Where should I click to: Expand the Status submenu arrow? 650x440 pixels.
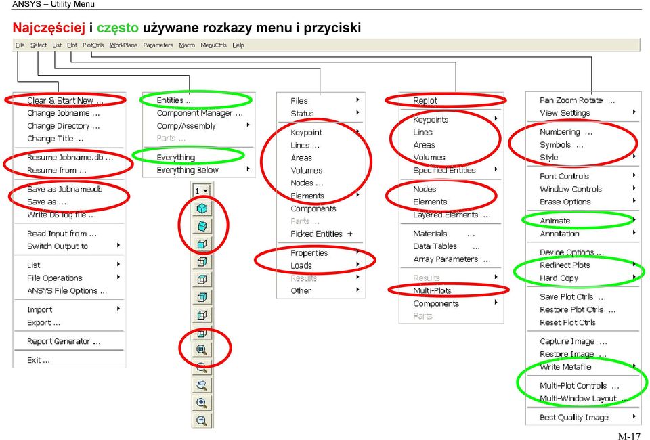click(x=357, y=112)
